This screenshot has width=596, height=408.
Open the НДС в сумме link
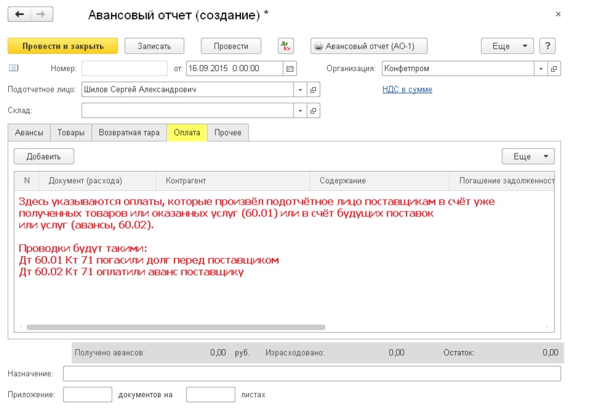407,90
